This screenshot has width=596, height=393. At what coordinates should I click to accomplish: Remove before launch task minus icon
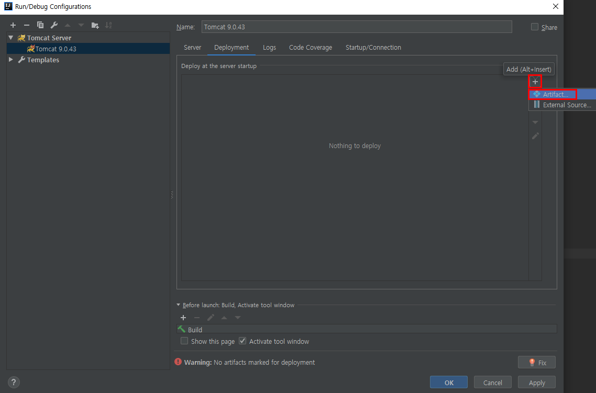197,318
